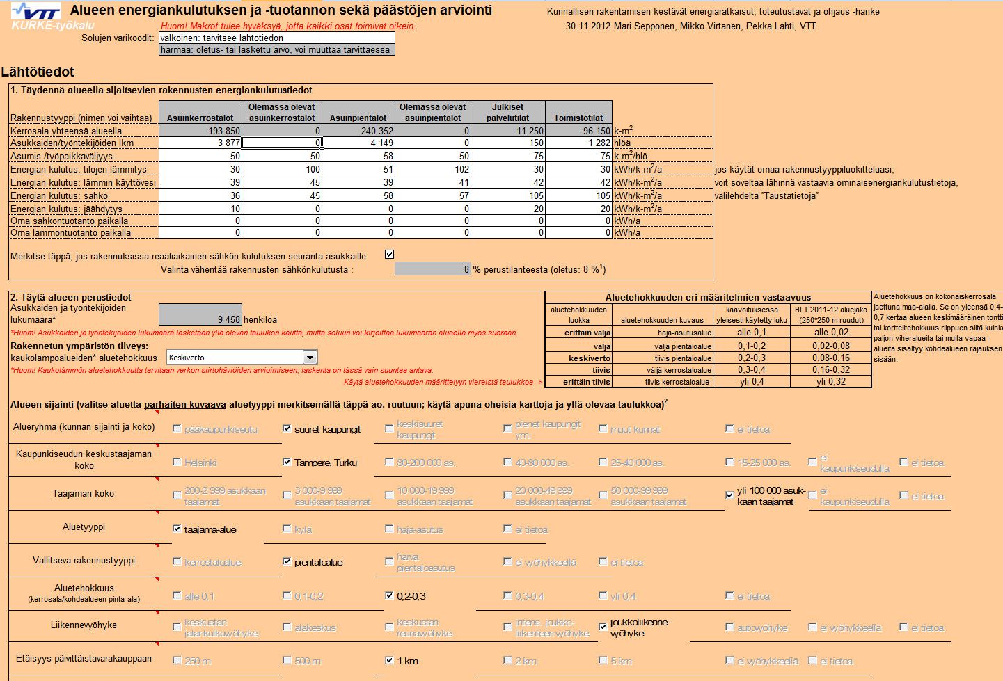Viewport: 1003px width, 681px height.
Task: Check the 500 m distance checkbox
Action: coord(287,660)
